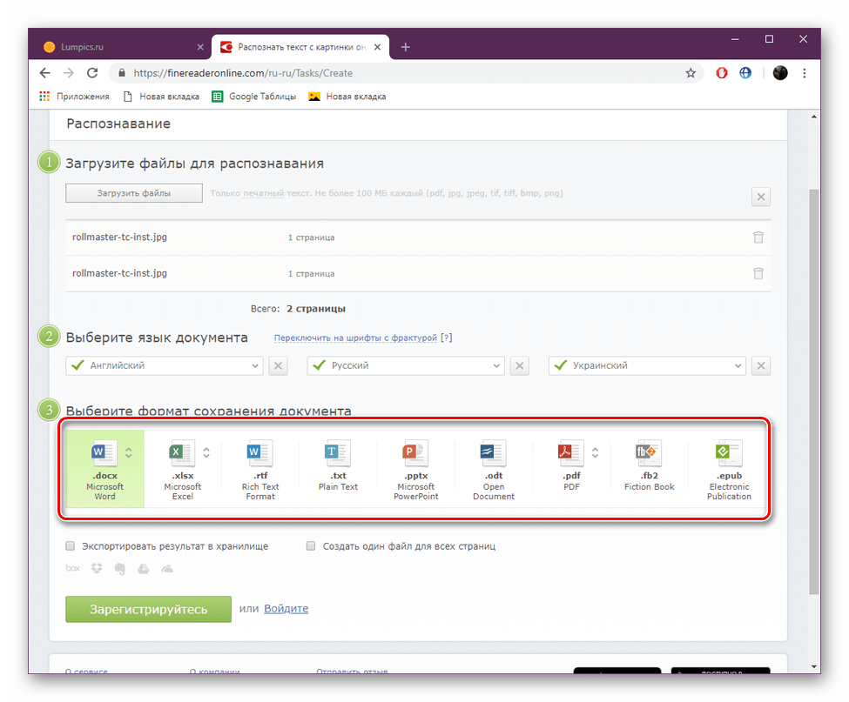Expand .xlsx format options arrows

[206, 452]
